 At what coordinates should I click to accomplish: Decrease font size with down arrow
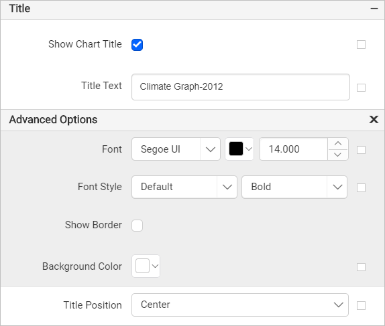pyautogui.click(x=338, y=155)
